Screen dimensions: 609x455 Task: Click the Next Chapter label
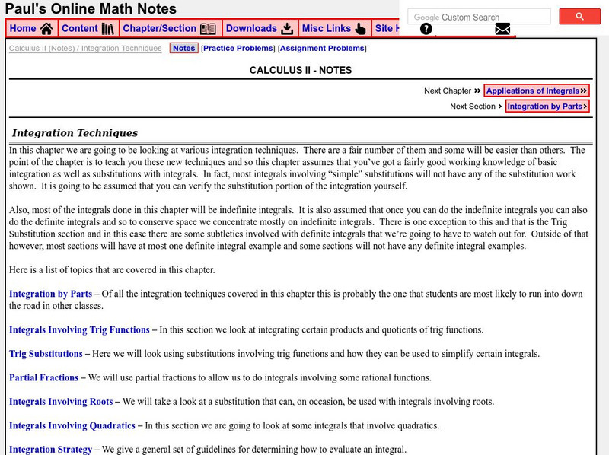(448, 91)
